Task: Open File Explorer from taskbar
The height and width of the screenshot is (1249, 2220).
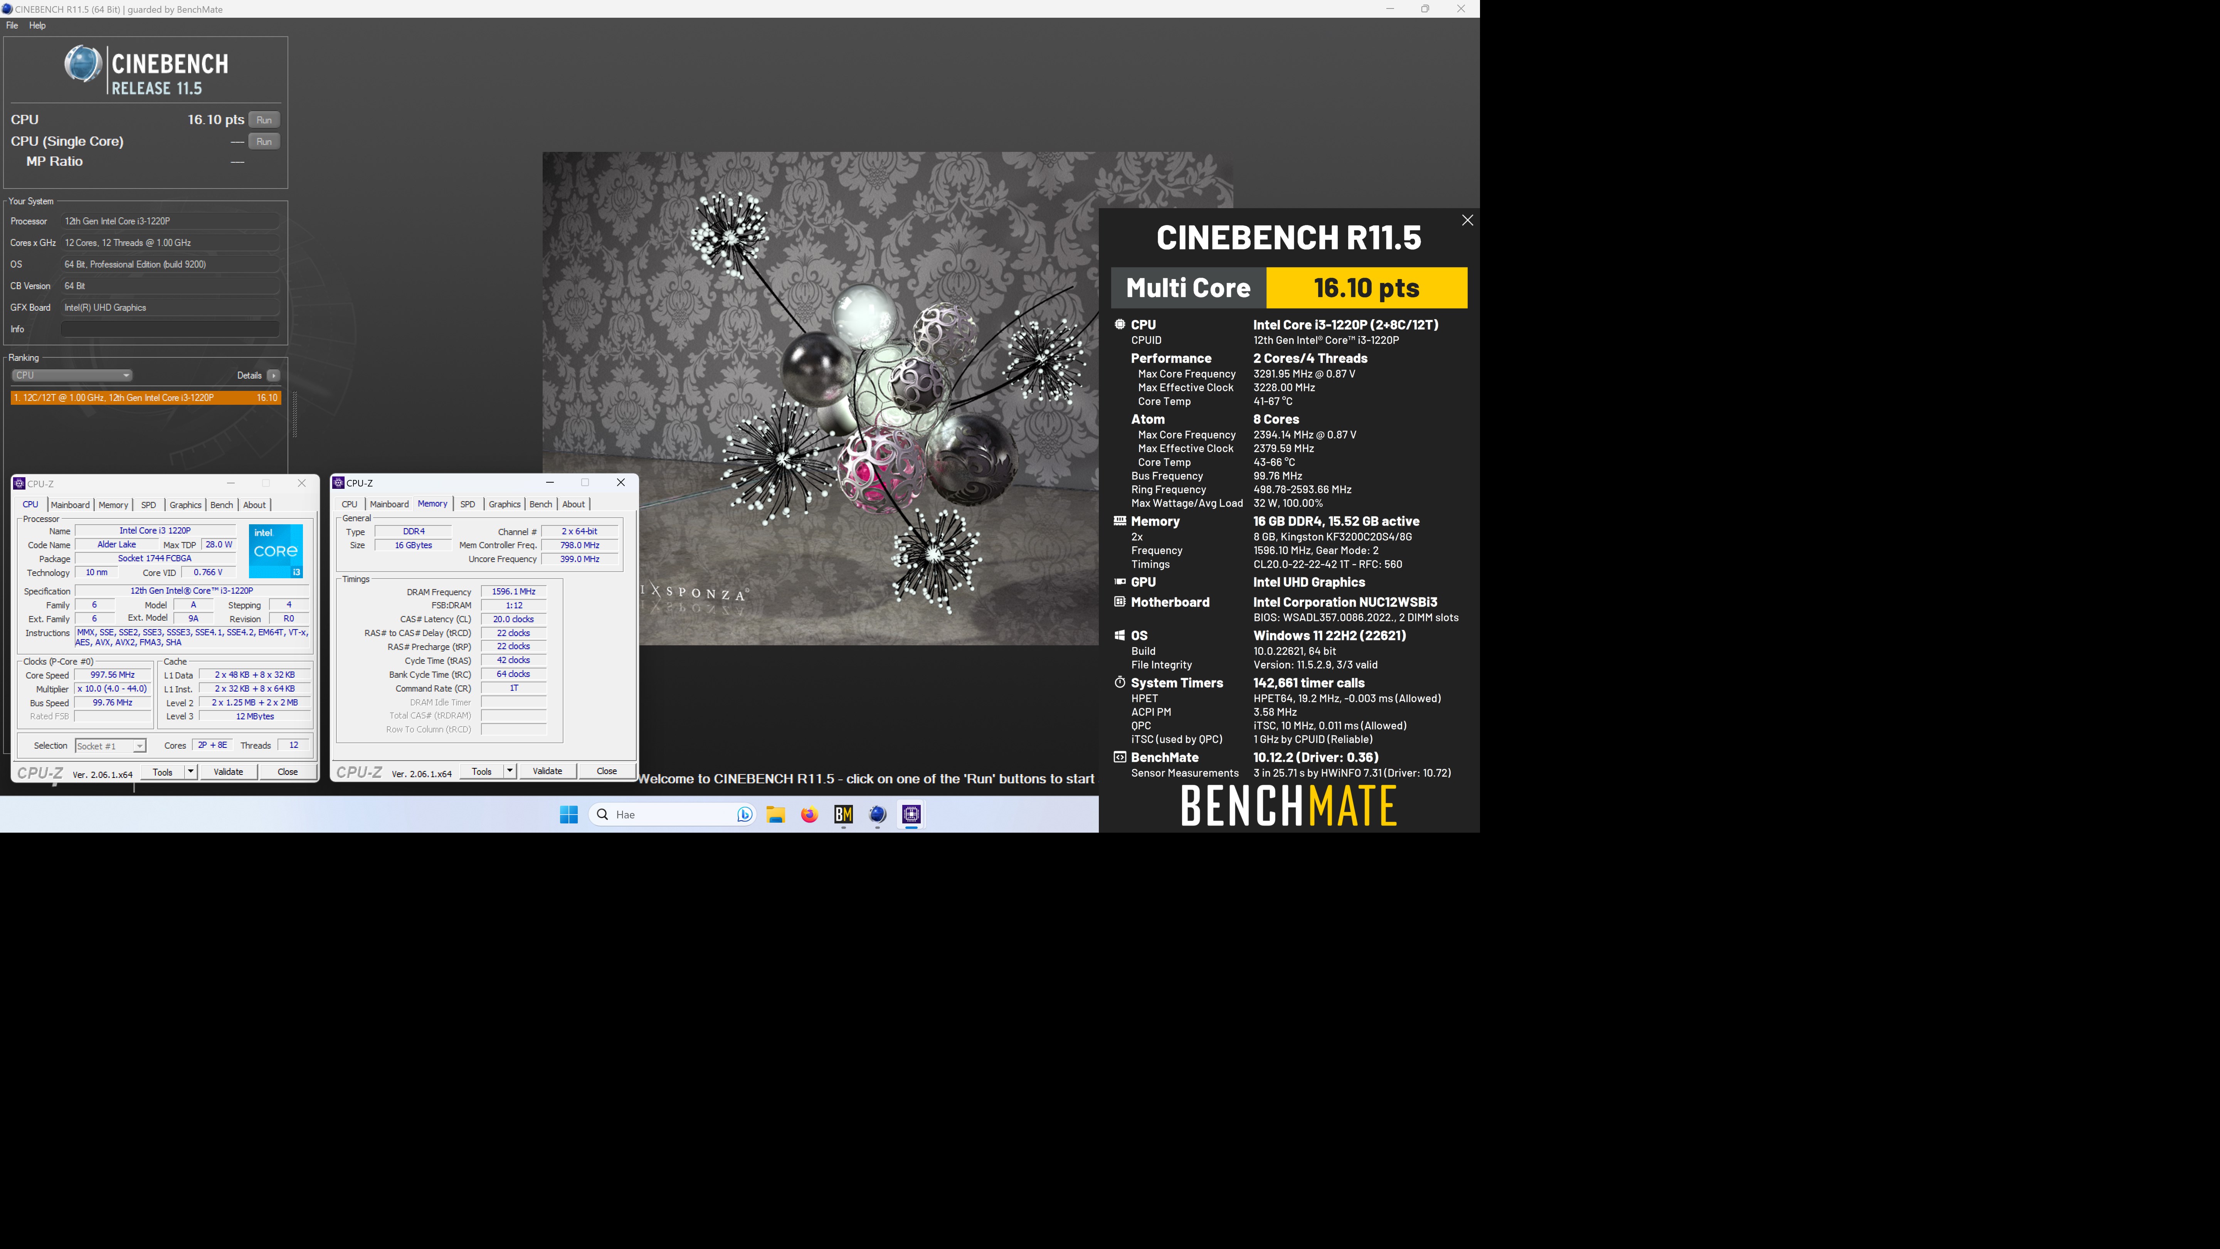Action: tap(775, 815)
